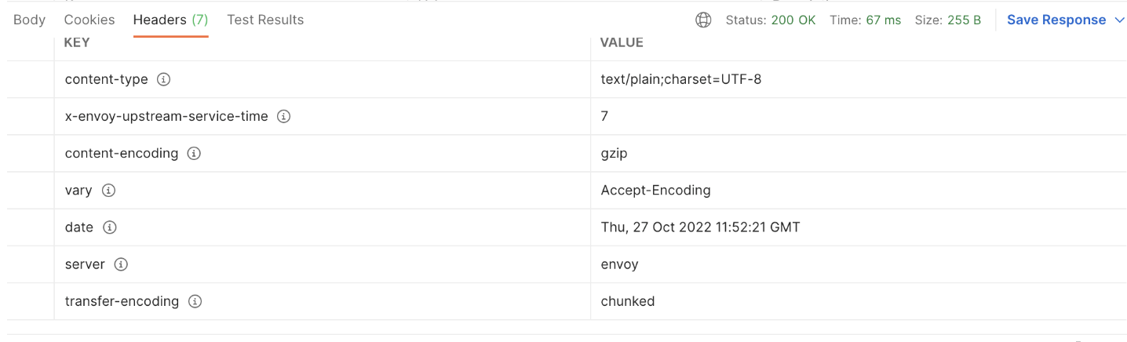
Task: Select the text/plain;charset=UTF-8 value cell
Action: click(x=859, y=79)
